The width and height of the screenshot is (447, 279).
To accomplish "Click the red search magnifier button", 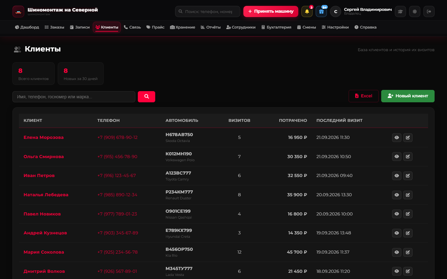I will [147, 97].
